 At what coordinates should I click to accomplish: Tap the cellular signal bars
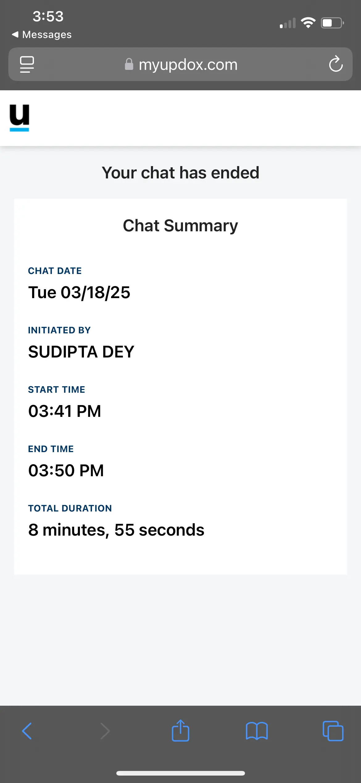coord(288,23)
